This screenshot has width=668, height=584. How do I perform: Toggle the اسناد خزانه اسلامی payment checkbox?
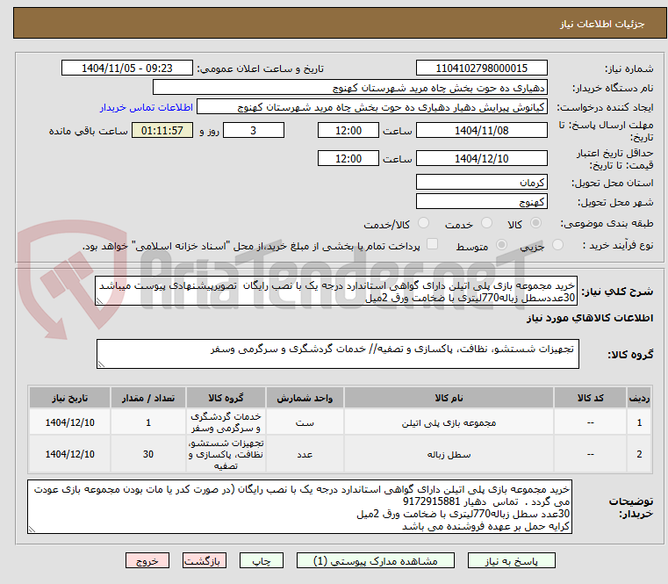(x=433, y=244)
